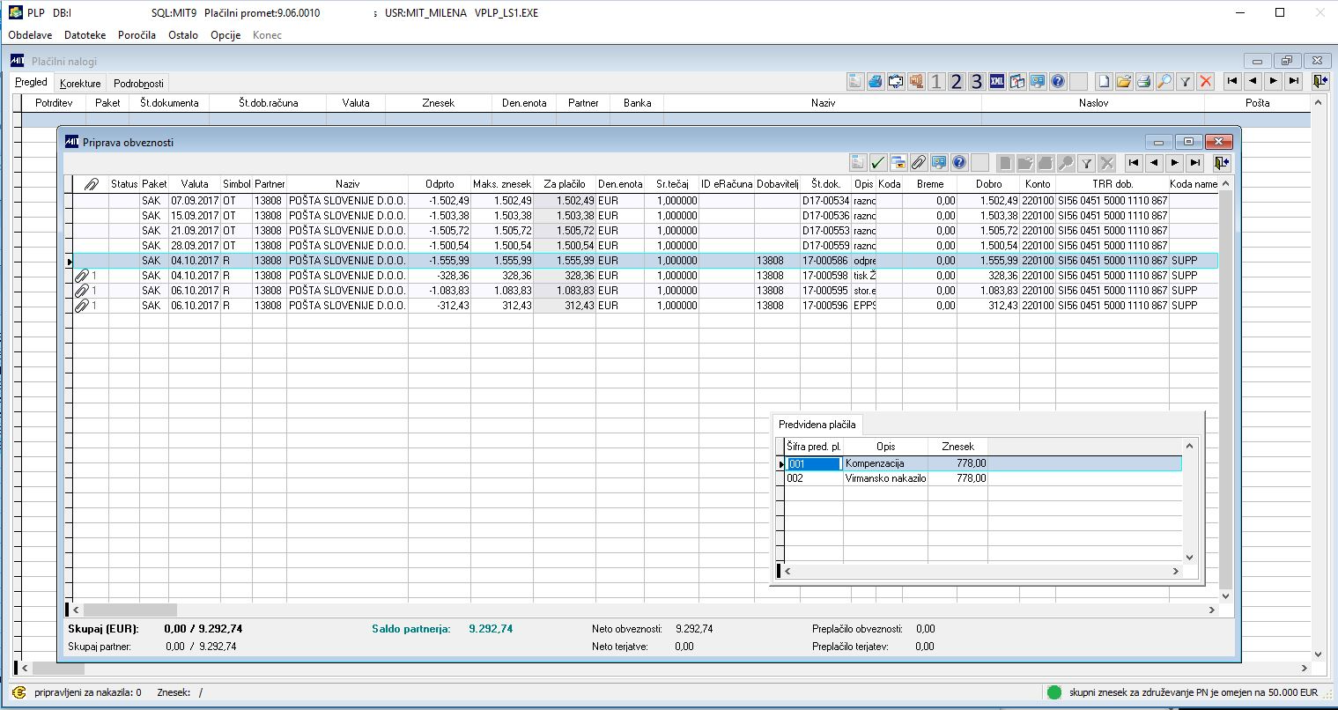Click the exit door icon in Priprava obveznosti window
This screenshot has height=710, width=1338.
[x=1221, y=163]
